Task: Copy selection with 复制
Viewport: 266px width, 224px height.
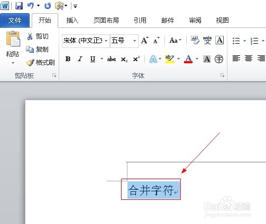Action: pos(37,50)
